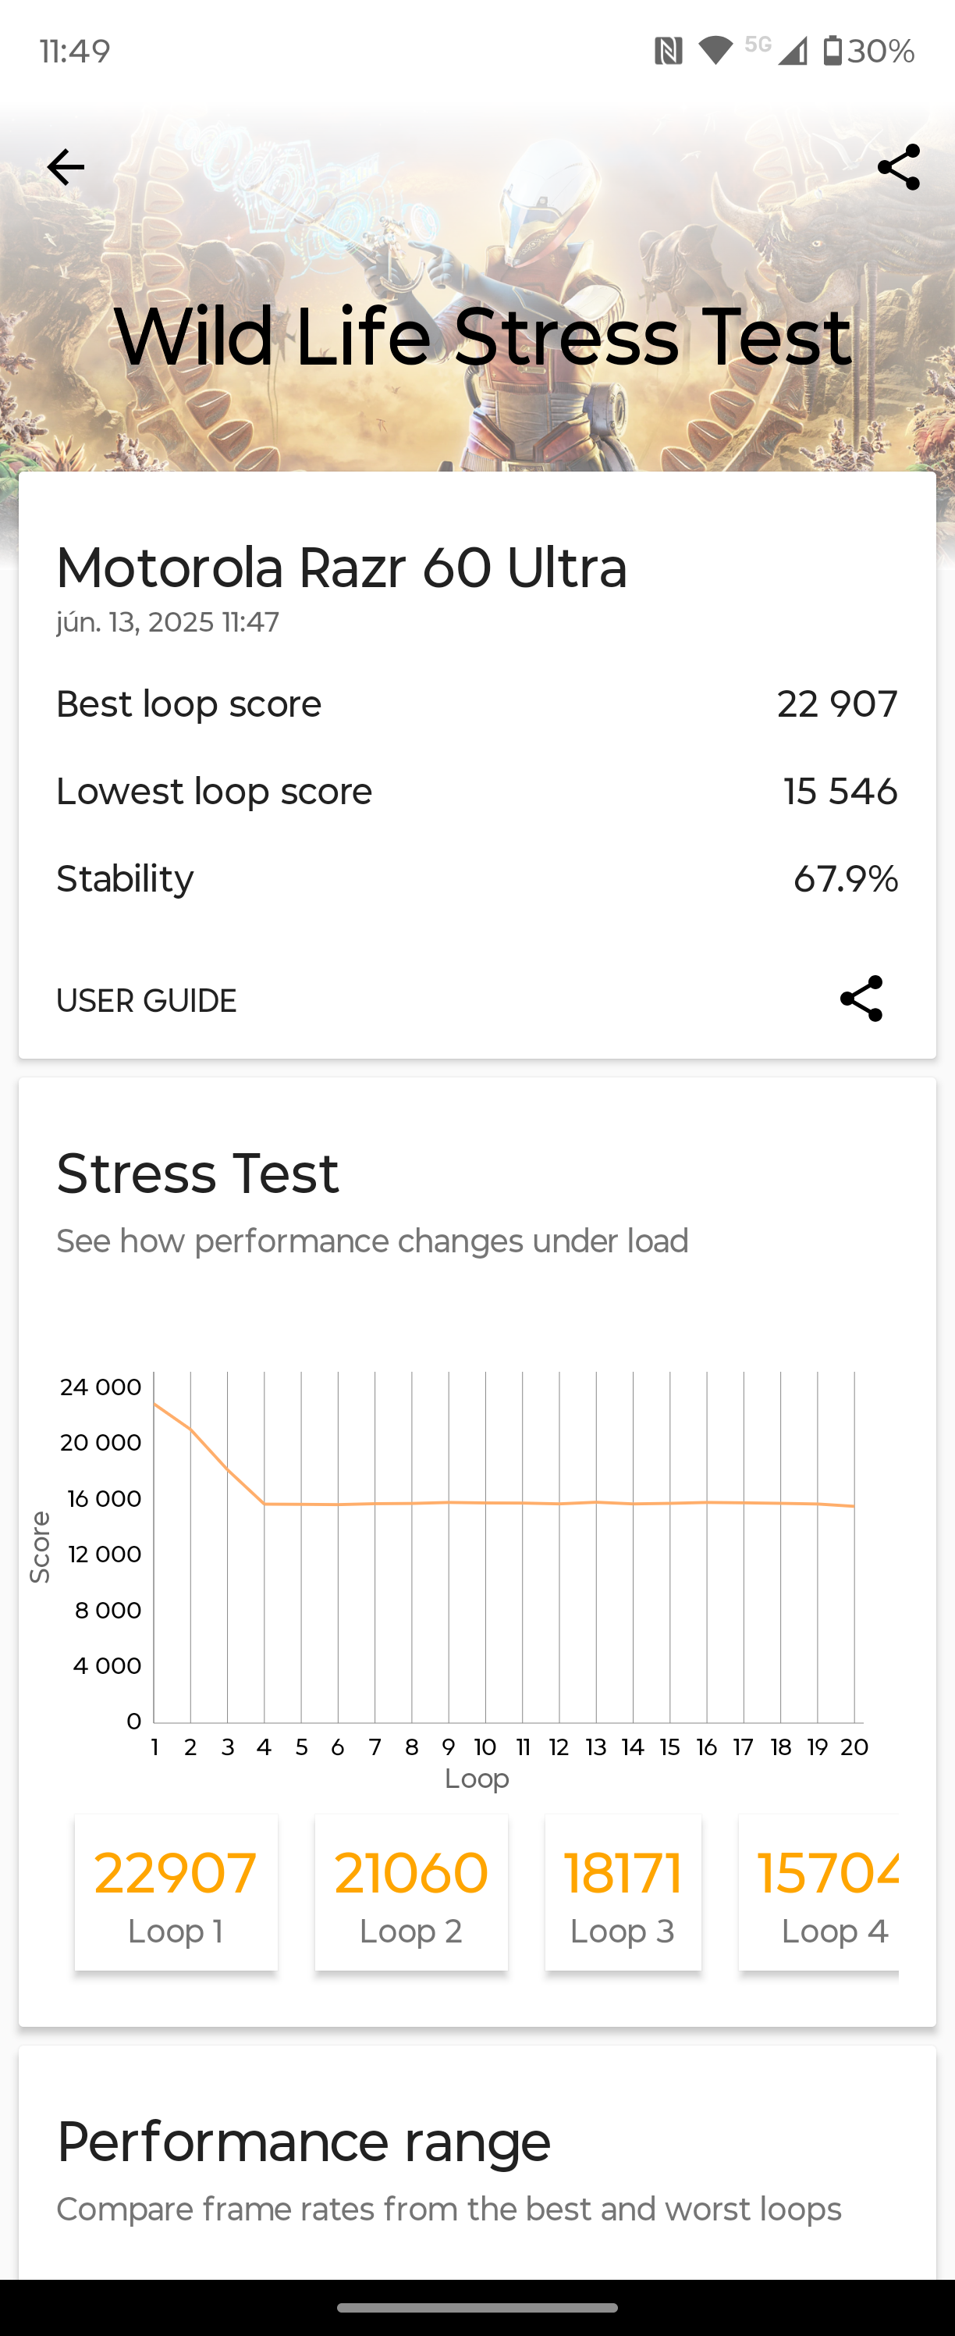Select the Loop 2 card showing 21060
The image size is (955, 2336).
(x=411, y=1892)
